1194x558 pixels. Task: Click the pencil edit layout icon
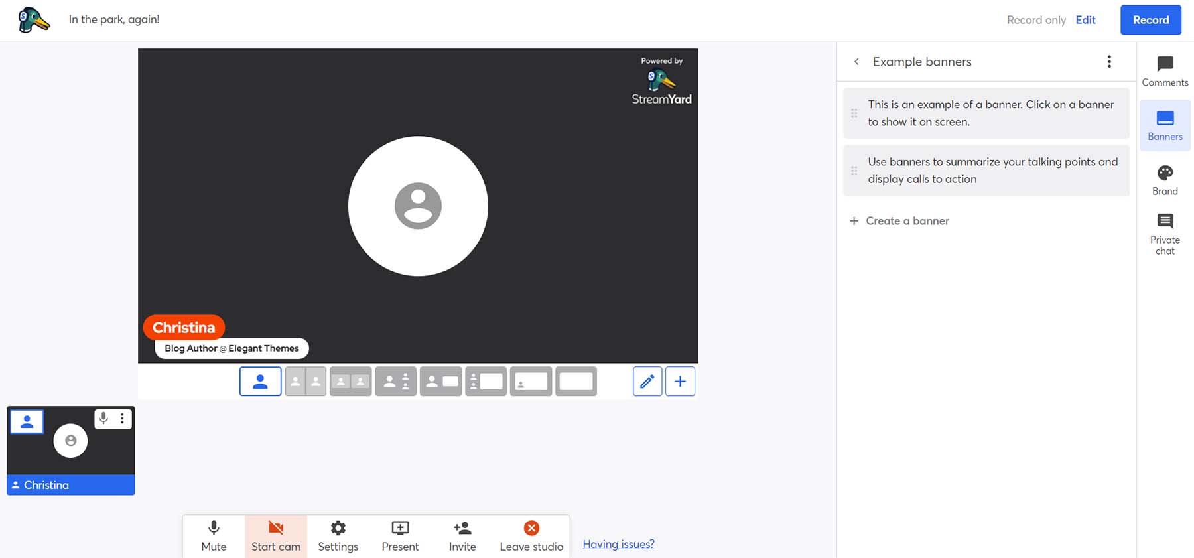647,382
